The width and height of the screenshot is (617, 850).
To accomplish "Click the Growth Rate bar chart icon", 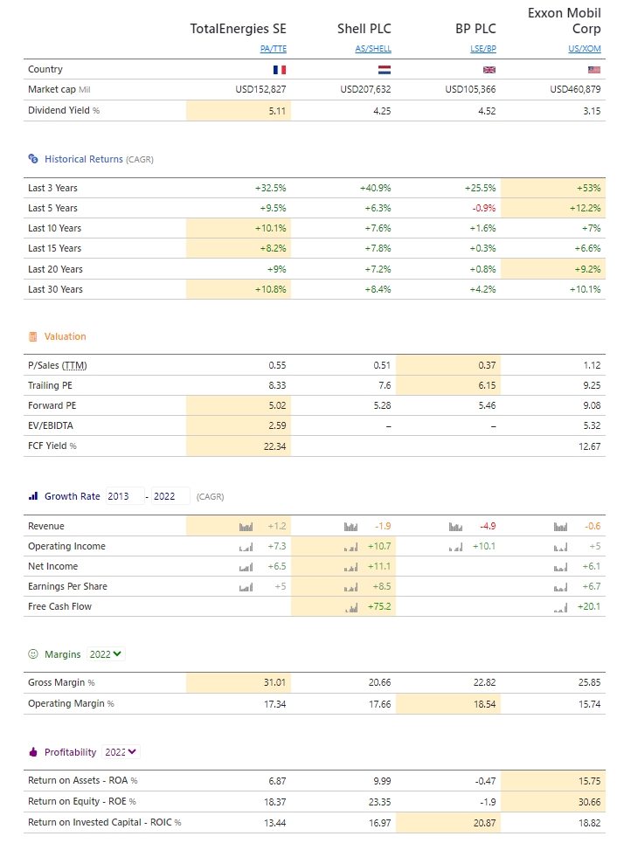I will [33, 496].
